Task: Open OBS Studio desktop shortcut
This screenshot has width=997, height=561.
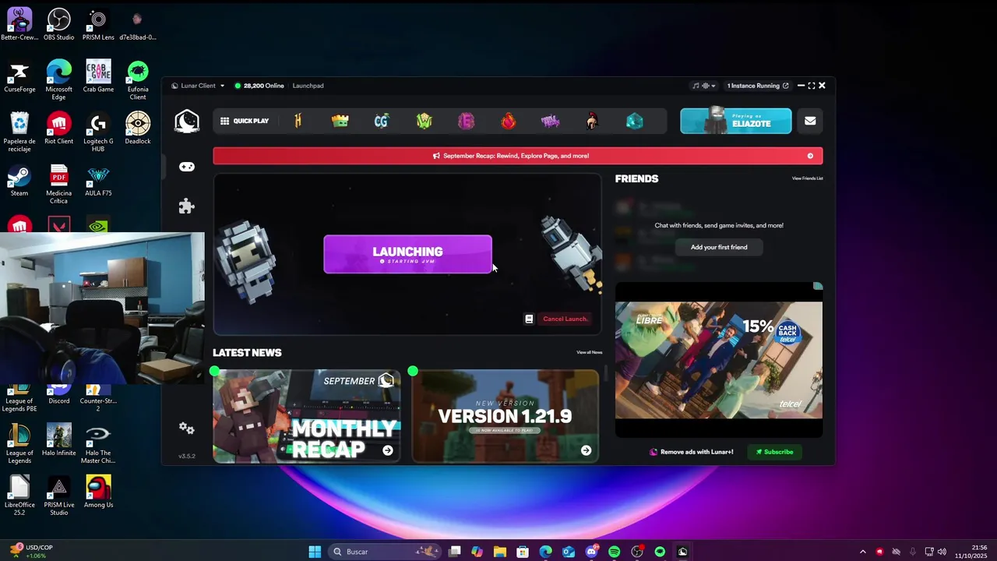Action: [x=58, y=24]
